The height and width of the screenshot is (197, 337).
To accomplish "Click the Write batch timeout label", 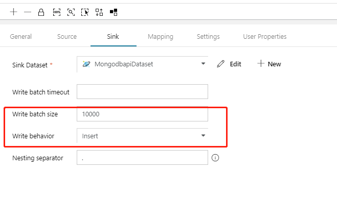I will [x=41, y=92].
